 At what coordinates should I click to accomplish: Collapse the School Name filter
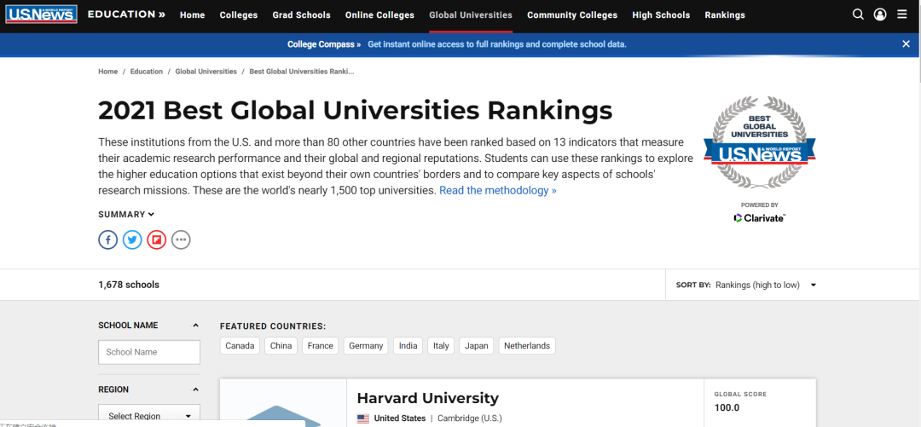[195, 326]
